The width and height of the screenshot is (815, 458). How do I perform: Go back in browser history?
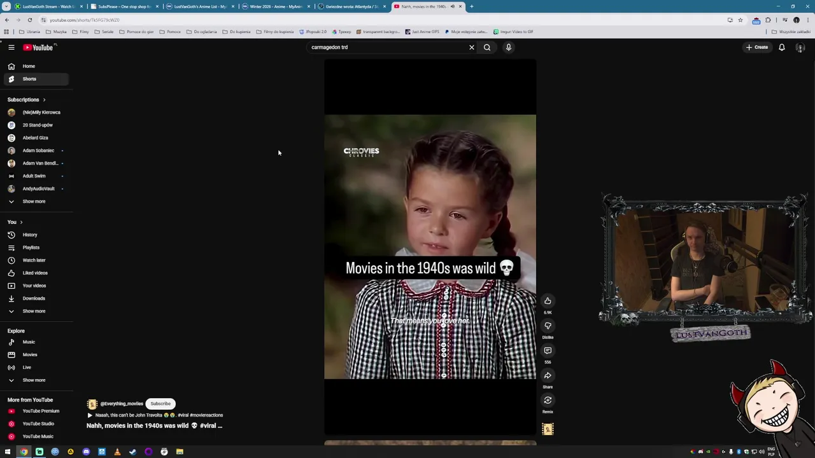(x=7, y=20)
